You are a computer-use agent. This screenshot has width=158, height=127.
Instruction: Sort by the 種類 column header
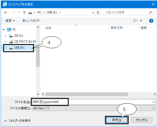[x=144, y=28]
